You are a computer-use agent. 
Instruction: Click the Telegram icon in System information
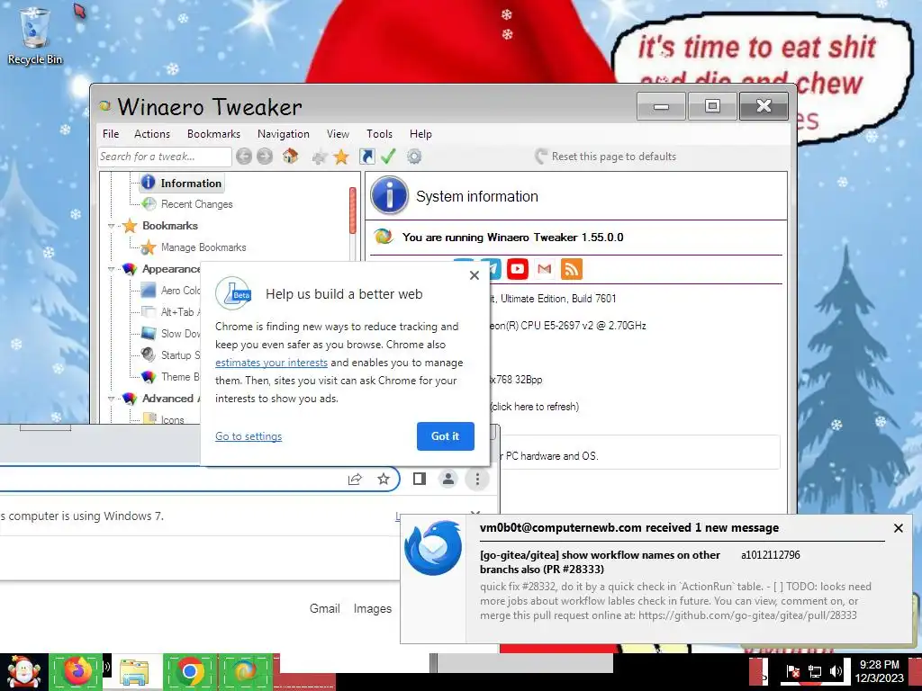point(493,268)
